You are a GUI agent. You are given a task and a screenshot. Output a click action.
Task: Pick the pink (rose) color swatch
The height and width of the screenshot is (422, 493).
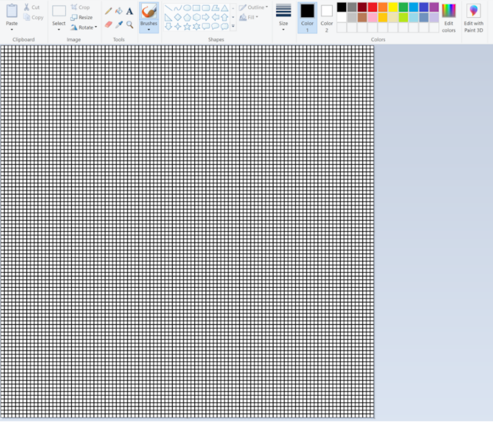[x=372, y=17]
